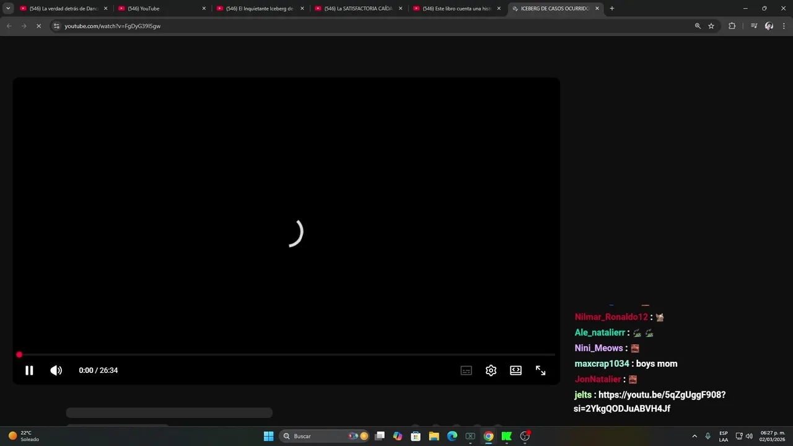This screenshot has width=793, height=446.
Task: Open the media controls music icon
Action: [x=754, y=26]
